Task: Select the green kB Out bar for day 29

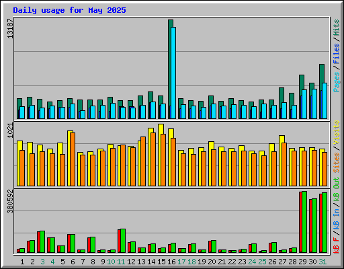Action: click(x=304, y=222)
